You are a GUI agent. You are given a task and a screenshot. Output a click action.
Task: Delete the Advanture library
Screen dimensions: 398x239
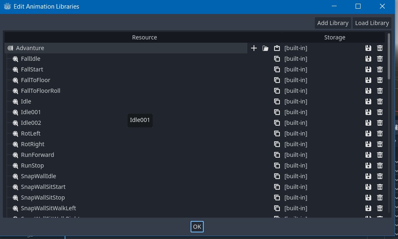click(379, 48)
